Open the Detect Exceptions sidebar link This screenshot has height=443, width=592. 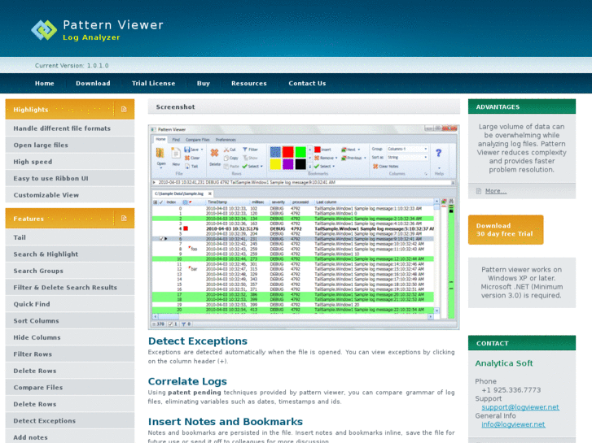point(70,421)
